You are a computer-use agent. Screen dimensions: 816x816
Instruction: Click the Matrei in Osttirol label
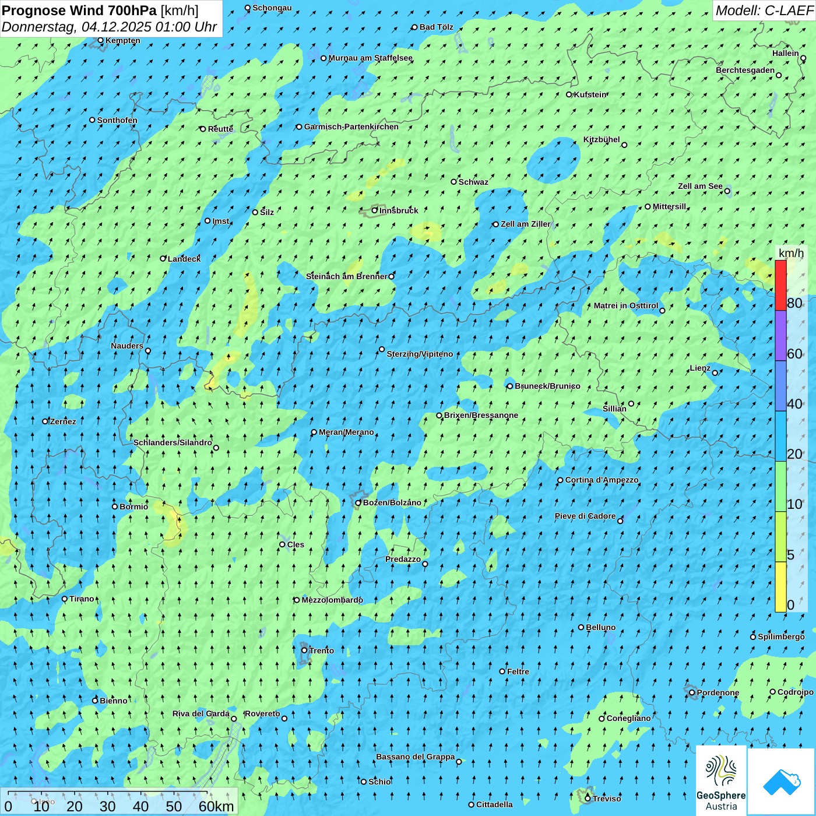(626, 305)
